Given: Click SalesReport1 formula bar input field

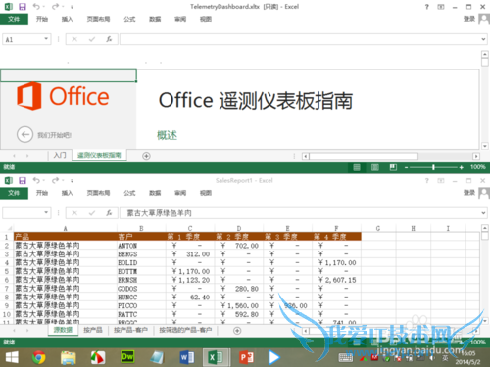Looking at the screenshot, I should point(300,213).
